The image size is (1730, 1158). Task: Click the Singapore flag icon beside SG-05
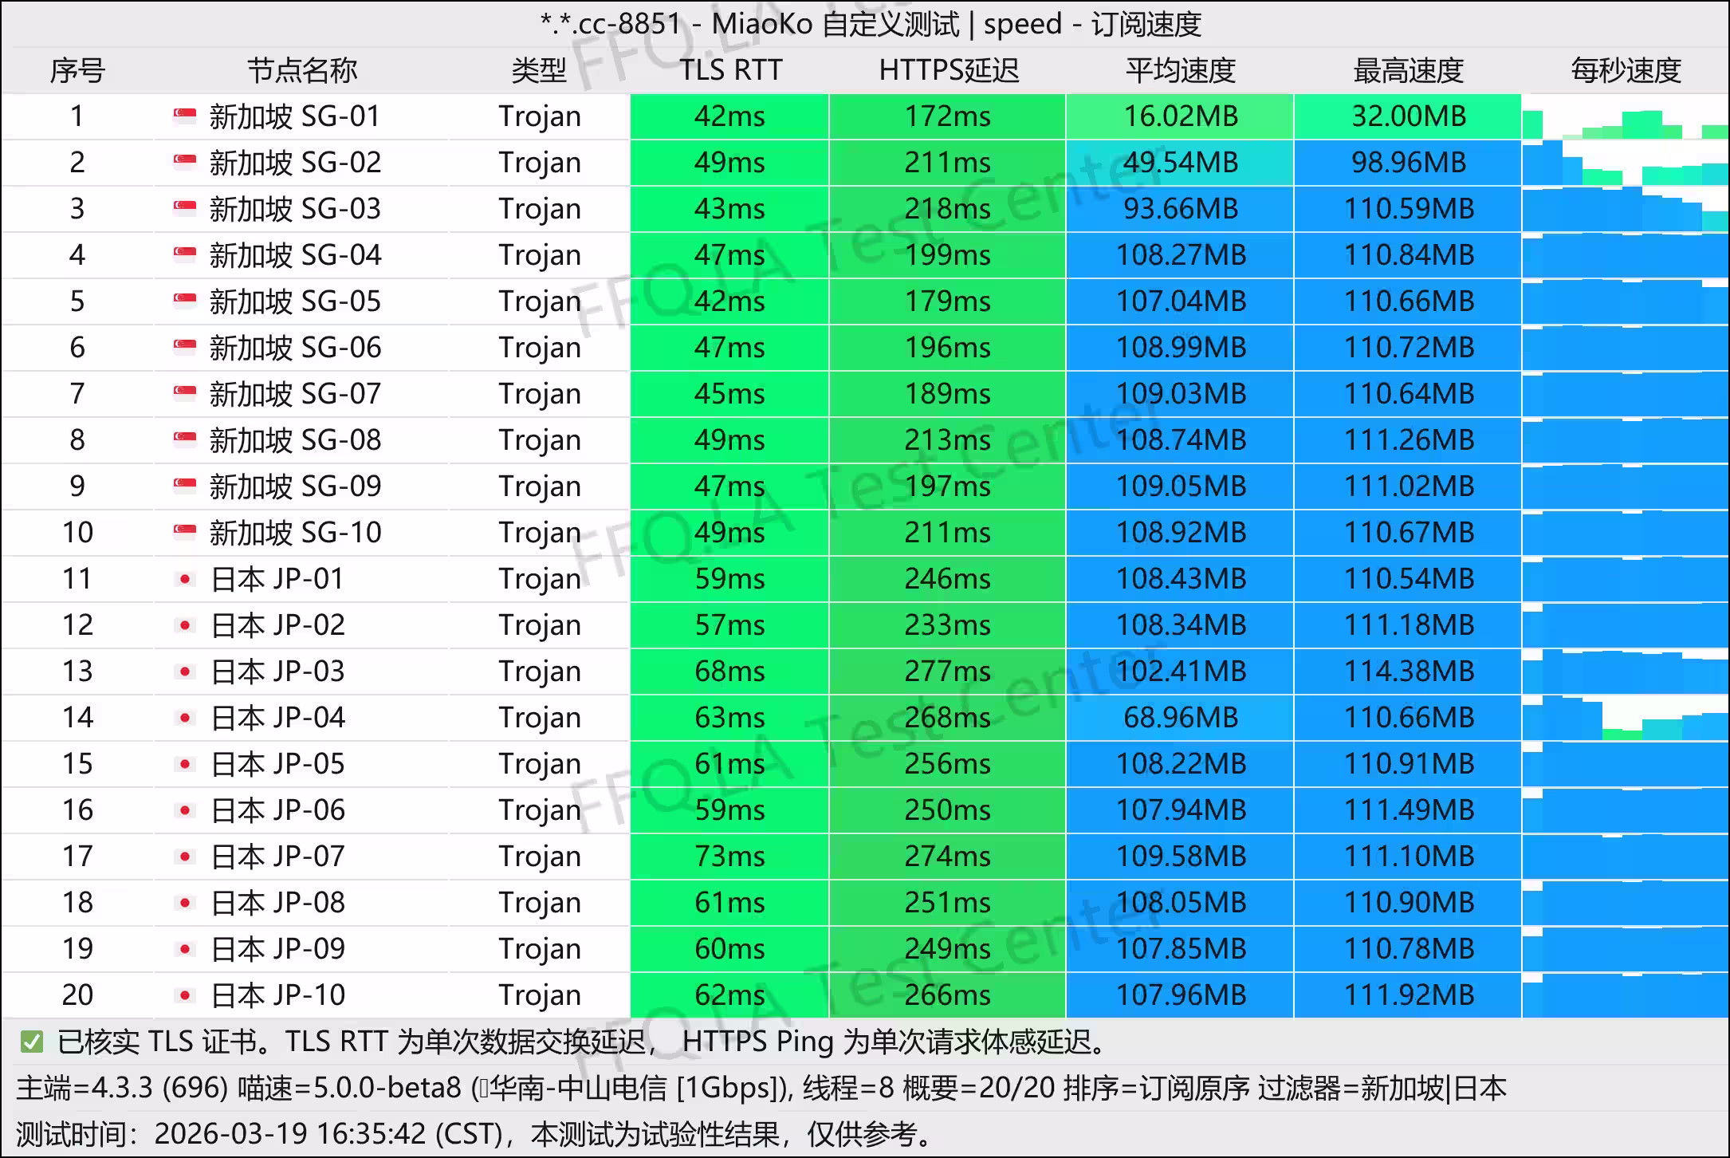click(183, 301)
